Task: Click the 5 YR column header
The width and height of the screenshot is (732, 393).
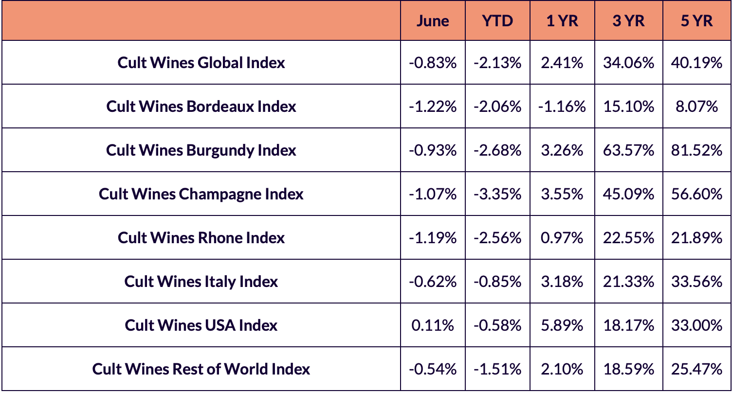Action: click(697, 21)
